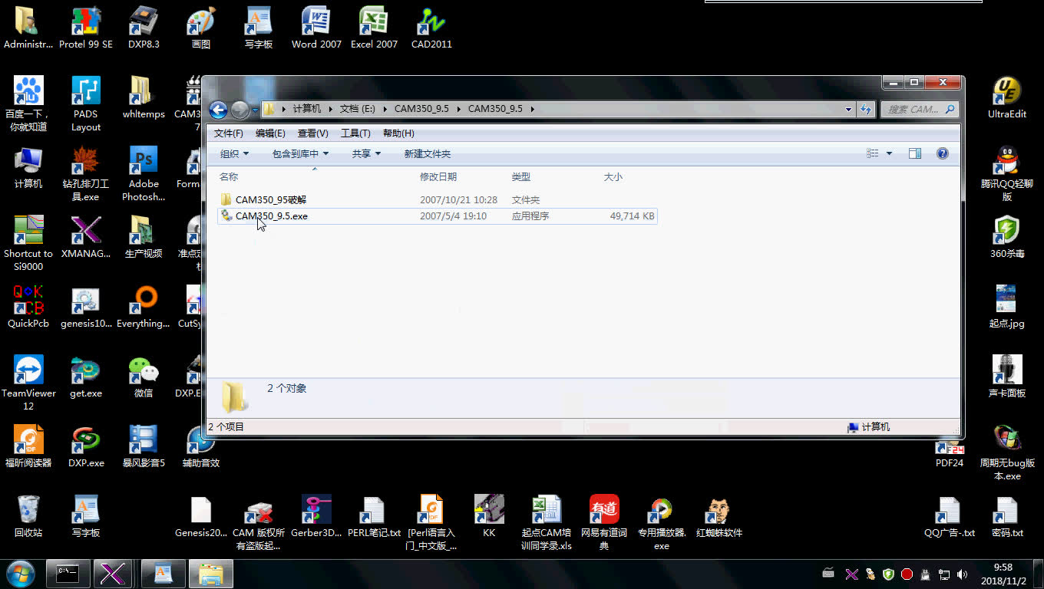The width and height of the screenshot is (1044, 589).
Task: Open the PADS Layout shortcut
Action: pos(86,104)
